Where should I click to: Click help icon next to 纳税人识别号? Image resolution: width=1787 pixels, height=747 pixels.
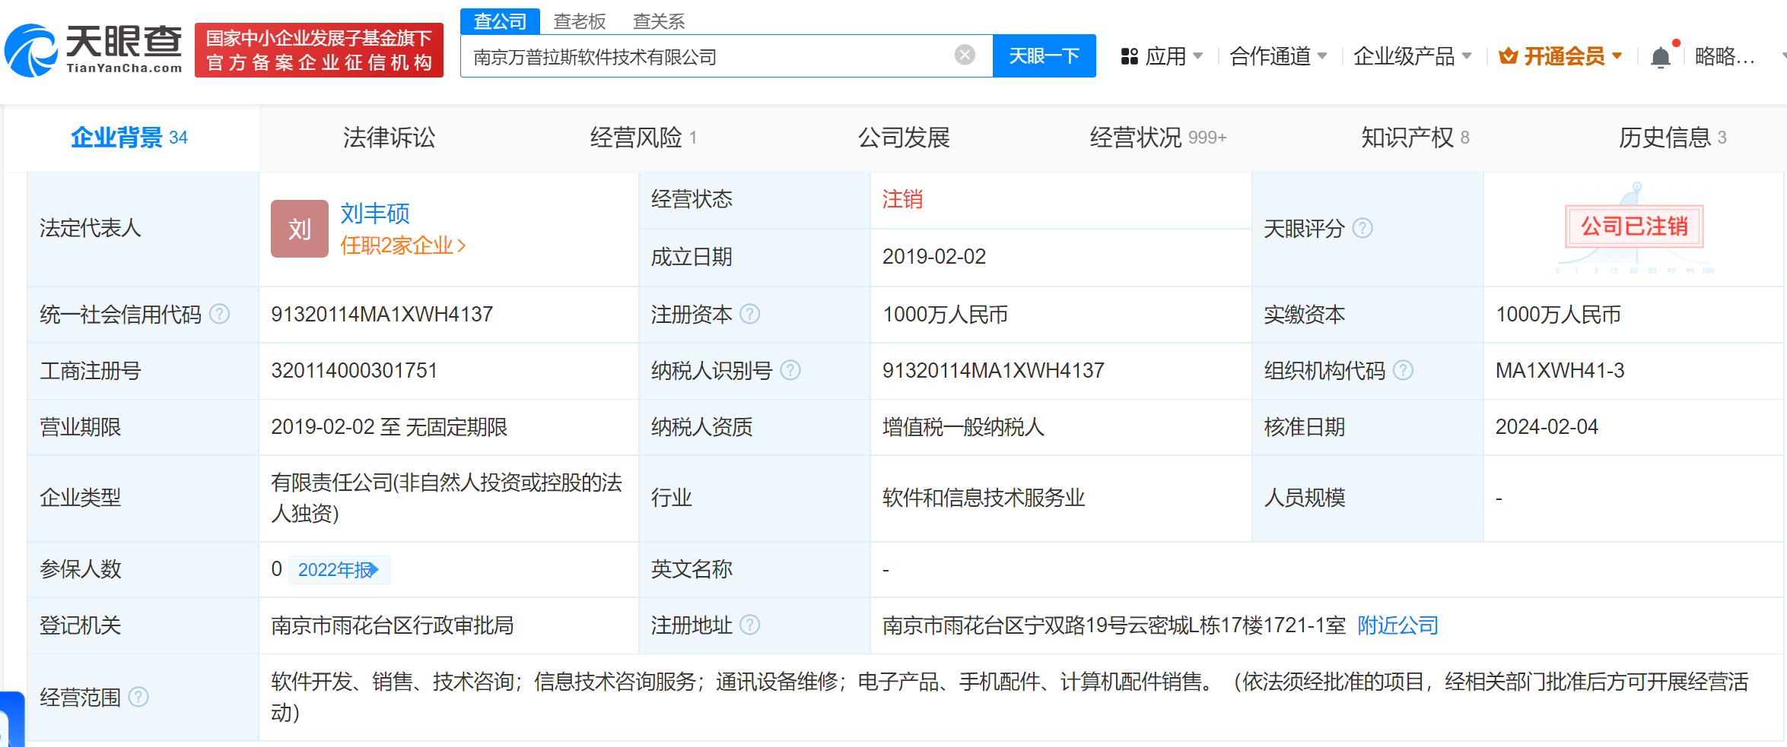790,370
